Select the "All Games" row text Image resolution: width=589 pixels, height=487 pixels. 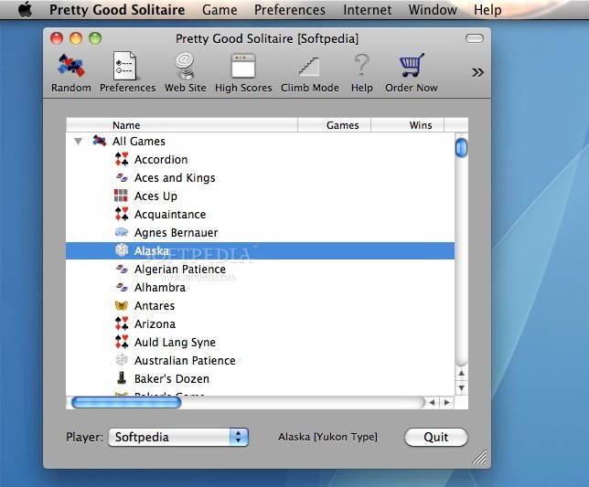(x=139, y=141)
